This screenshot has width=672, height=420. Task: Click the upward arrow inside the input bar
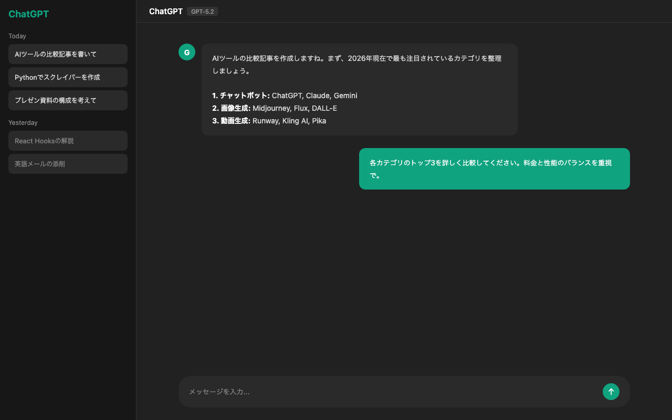pos(611,391)
